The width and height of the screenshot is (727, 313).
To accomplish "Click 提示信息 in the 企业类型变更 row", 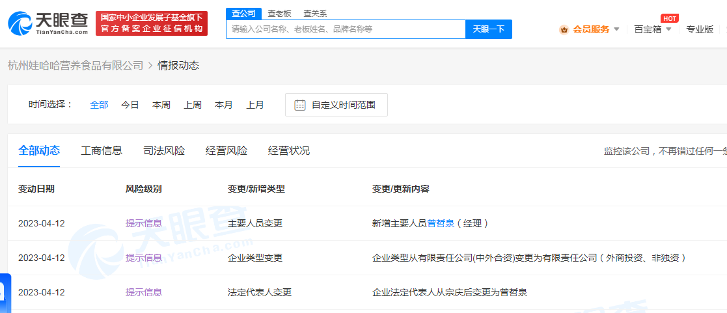I will pos(144,258).
